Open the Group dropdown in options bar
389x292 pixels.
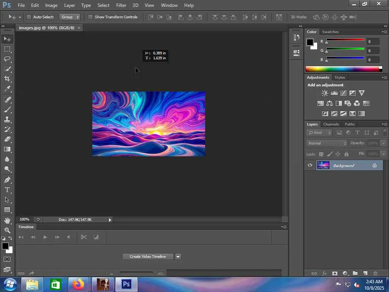(x=70, y=17)
